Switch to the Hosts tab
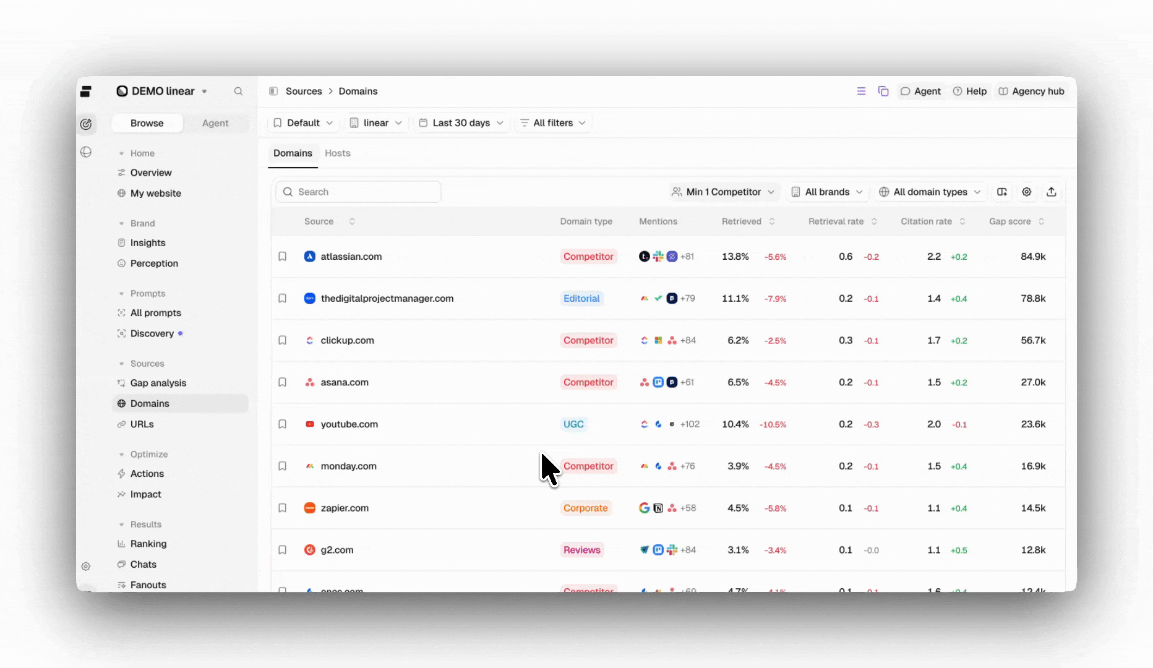1153x668 pixels. (x=338, y=153)
